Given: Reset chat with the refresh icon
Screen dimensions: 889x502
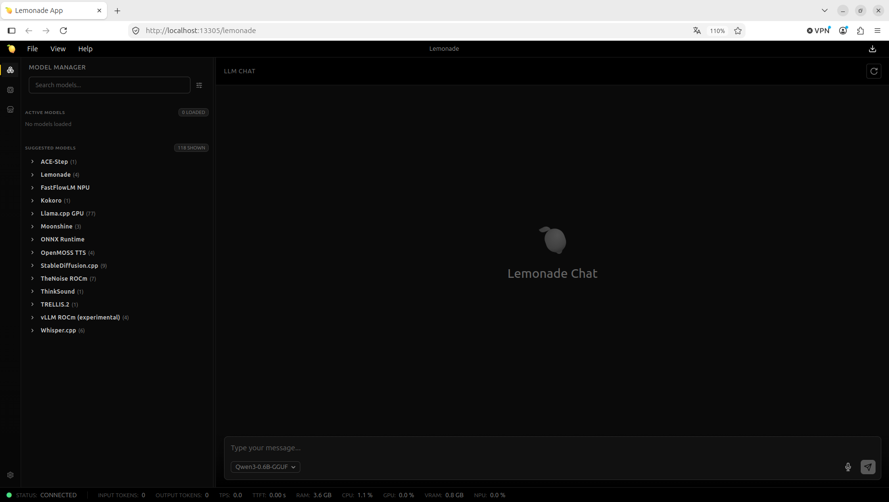Looking at the screenshot, I should click(x=874, y=71).
